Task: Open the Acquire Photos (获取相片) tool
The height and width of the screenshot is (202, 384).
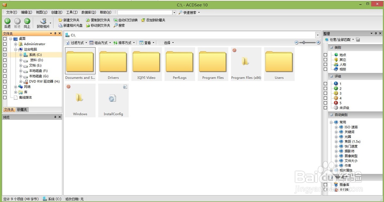Action: coord(43,23)
